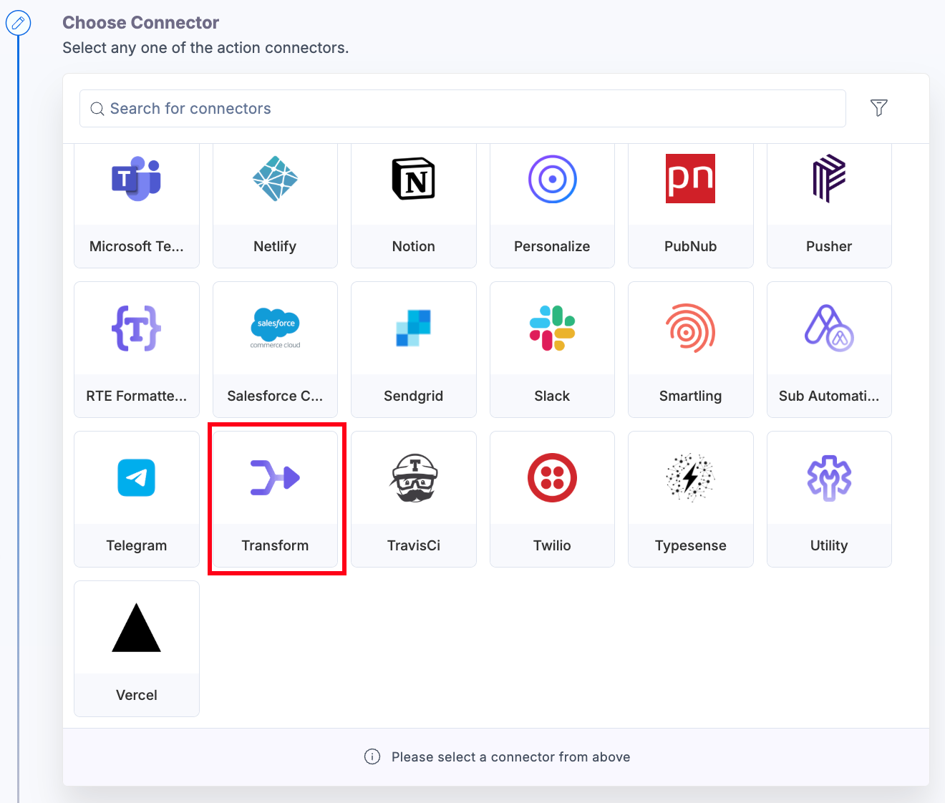Pick the Typesense connector icon
Image resolution: width=945 pixels, height=803 pixels.
(x=690, y=478)
